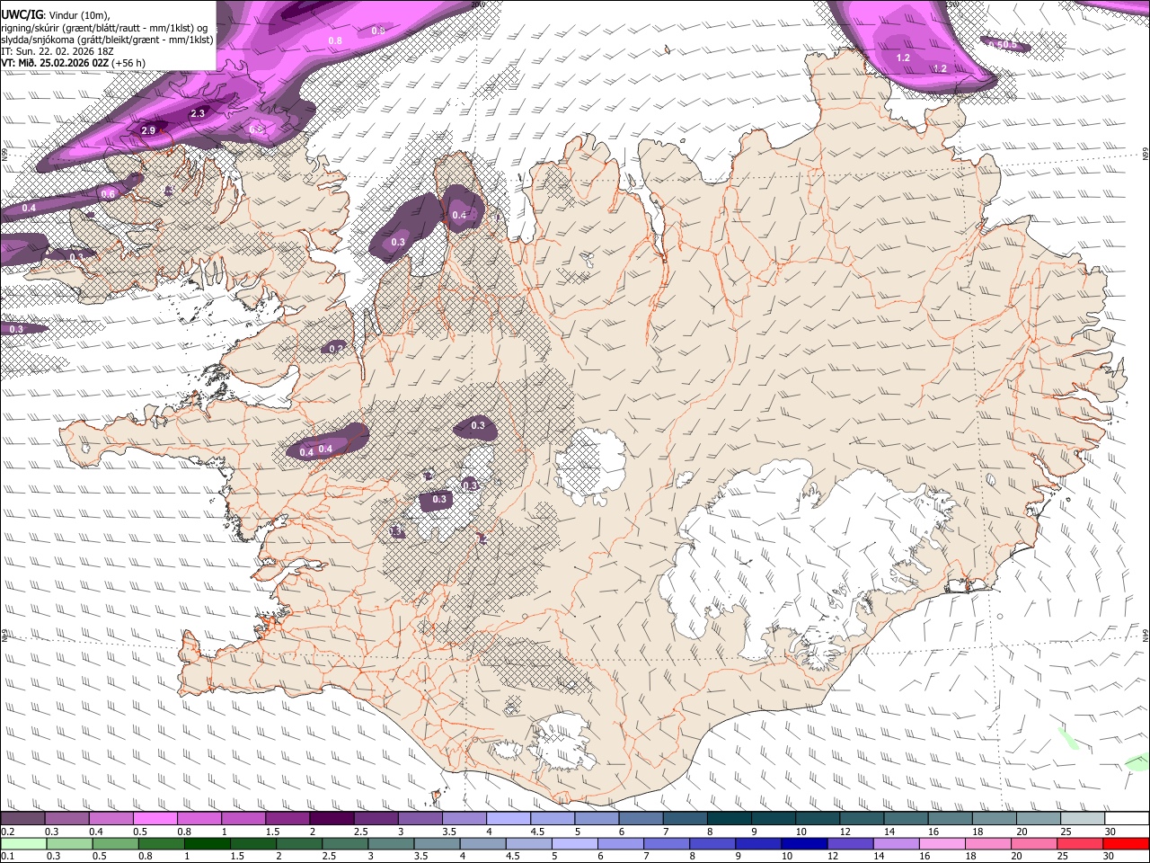Image resolution: width=1150 pixels, height=863 pixels.
Task: Click the dark mauve 0.2–0.3 snow legend swatch
Action: click(22, 819)
